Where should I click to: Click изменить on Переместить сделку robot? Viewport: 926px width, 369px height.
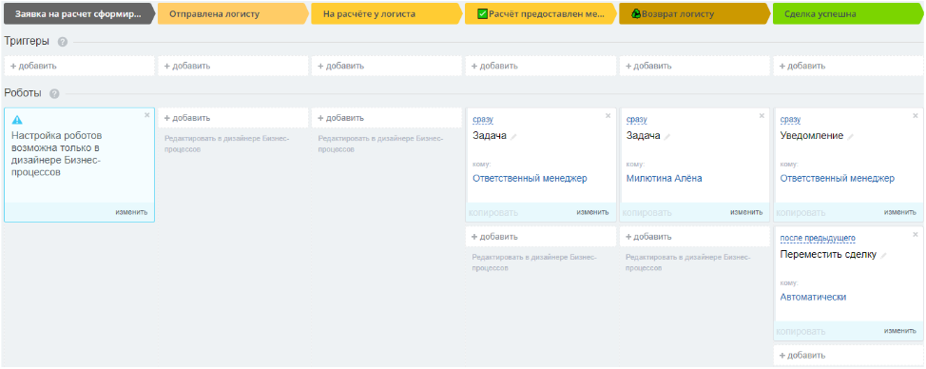900,331
